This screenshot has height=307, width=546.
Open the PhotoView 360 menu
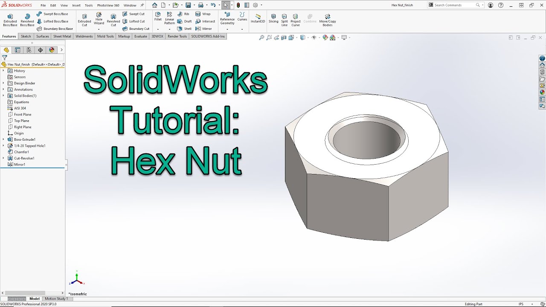pyautogui.click(x=108, y=6)
